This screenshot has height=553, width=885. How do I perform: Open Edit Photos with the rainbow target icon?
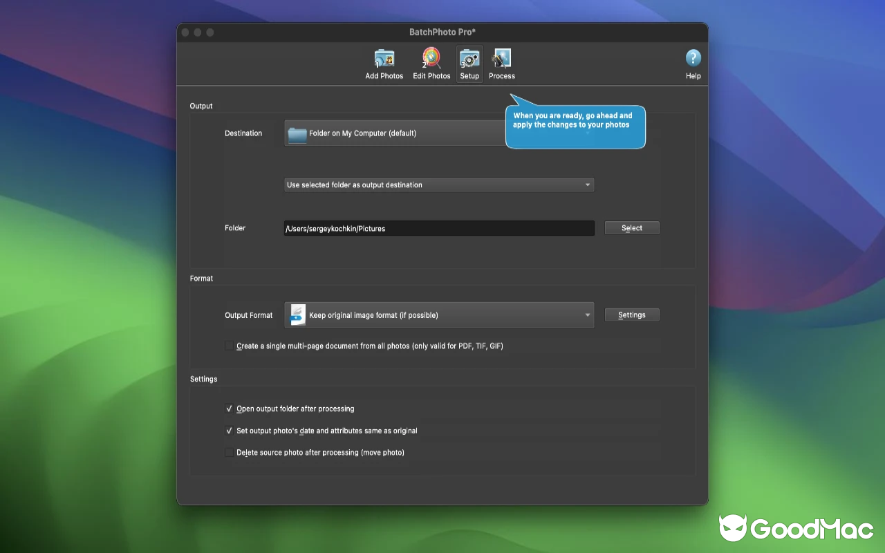click(431, 59)
